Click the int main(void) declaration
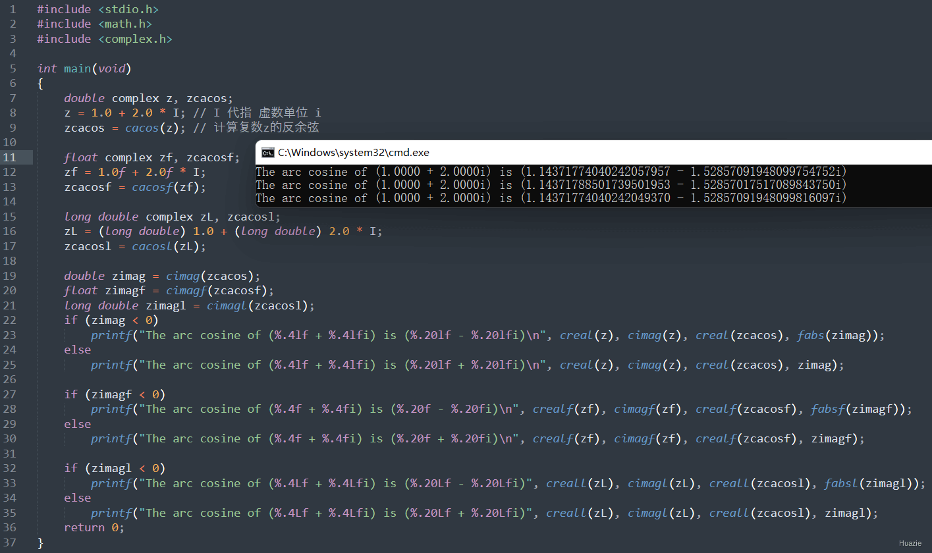This screenshot has width=932, height=553. pos(84,68)
